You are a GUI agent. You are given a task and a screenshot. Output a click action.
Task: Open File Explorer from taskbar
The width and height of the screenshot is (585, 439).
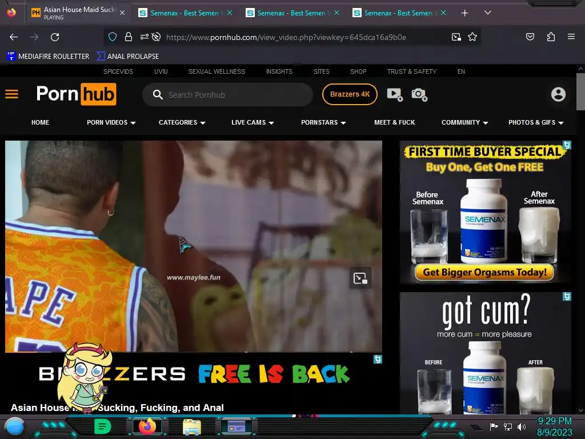pyautogui.click(x=192, y=427)
